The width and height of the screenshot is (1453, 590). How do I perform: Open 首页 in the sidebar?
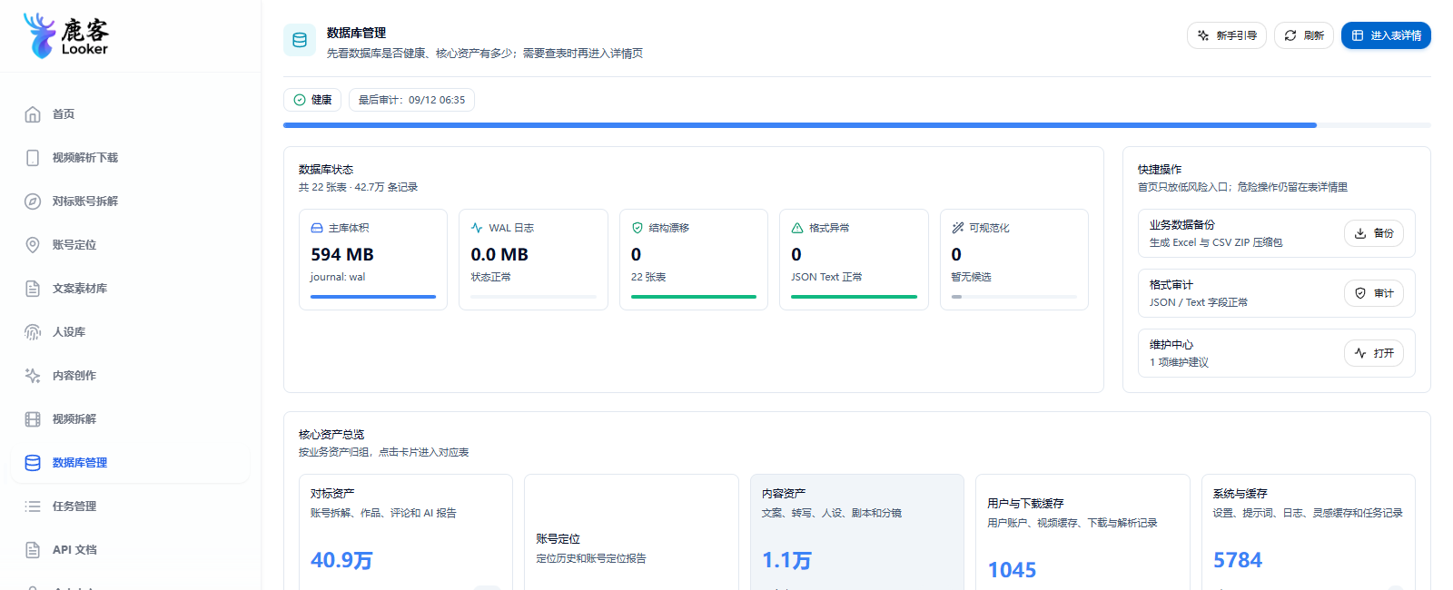(x=131, y=114)
